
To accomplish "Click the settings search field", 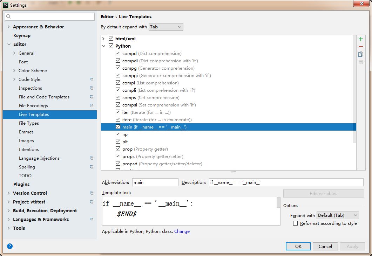I will pos(50,16).
